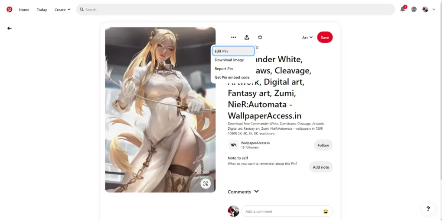
Task: Open the question mark help button
Action: (x=428, y=209)
